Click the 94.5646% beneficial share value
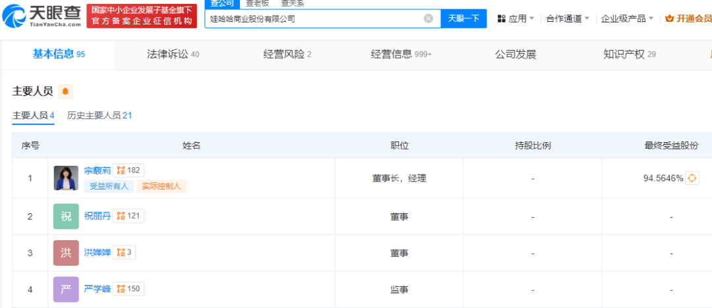The image size is (712, 308). tap(663, 178)
